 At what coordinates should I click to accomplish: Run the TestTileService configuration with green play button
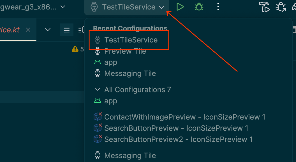180,7
